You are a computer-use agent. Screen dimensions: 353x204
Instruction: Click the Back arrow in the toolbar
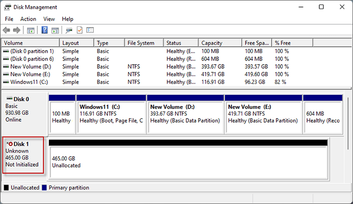click(7, 30)
